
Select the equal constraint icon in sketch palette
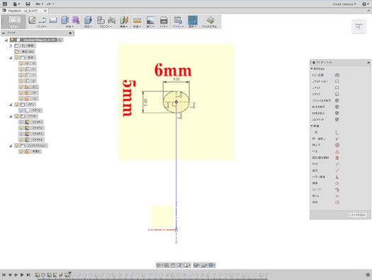point(337,196)
